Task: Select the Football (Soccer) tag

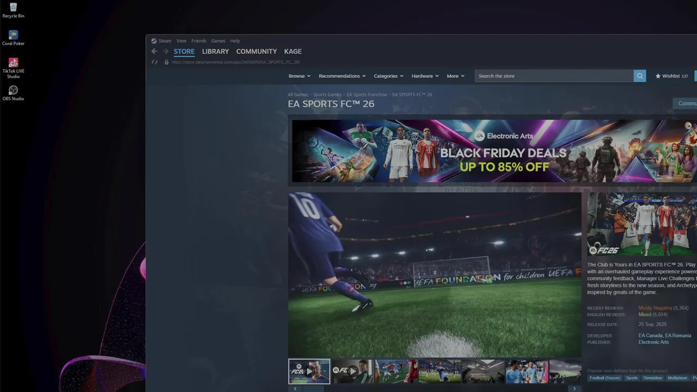Action: [604, 378]
